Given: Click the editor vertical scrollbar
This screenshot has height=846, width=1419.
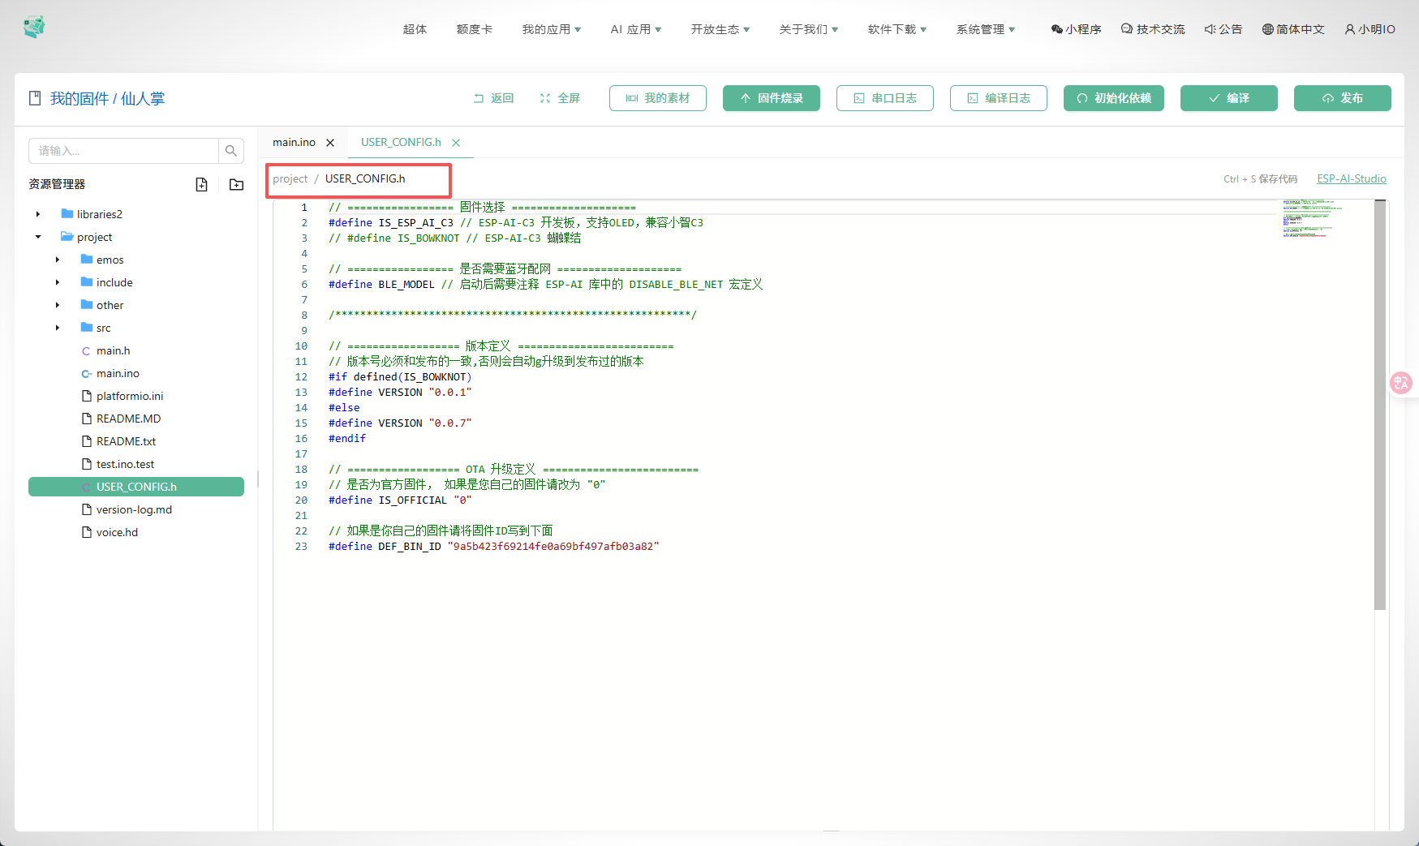Looking at the screenshot, I should coord(1380,406).
